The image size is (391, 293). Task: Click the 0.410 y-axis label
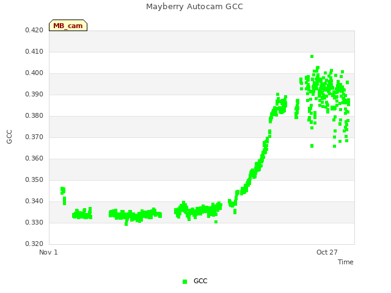click(x=34, y=51)
